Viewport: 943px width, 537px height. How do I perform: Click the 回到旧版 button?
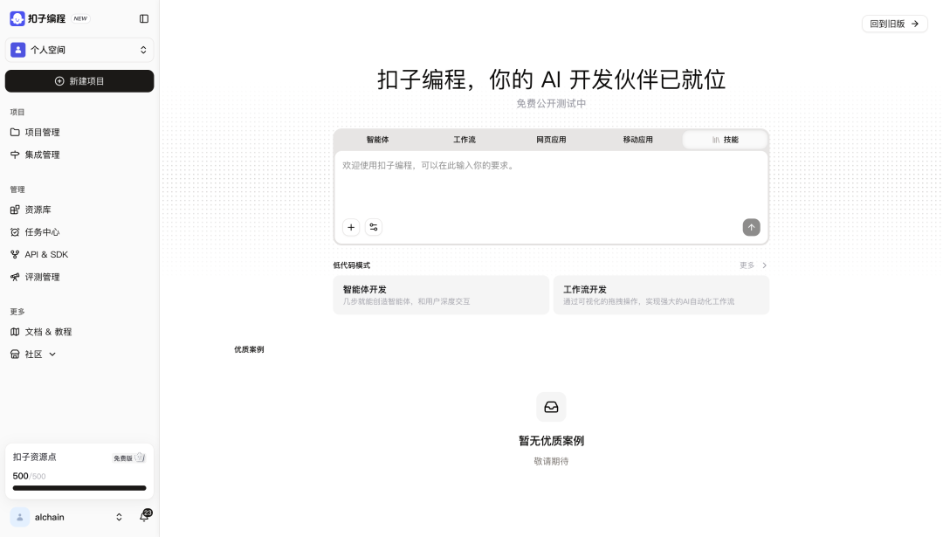(894, 24)
